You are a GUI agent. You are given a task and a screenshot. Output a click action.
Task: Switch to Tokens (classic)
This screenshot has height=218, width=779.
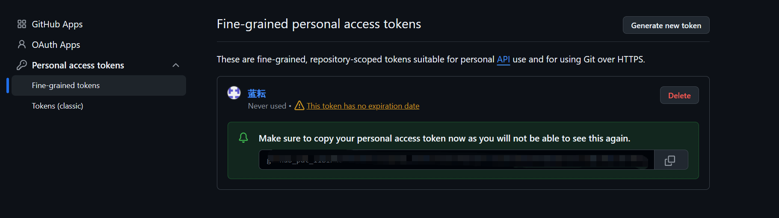[x=57, y=106]
